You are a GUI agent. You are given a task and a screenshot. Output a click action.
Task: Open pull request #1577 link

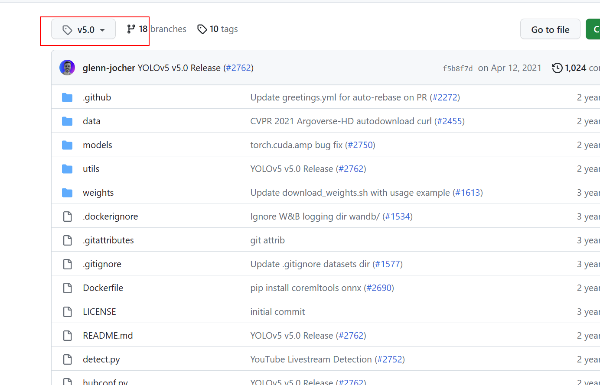coord(388,264)
